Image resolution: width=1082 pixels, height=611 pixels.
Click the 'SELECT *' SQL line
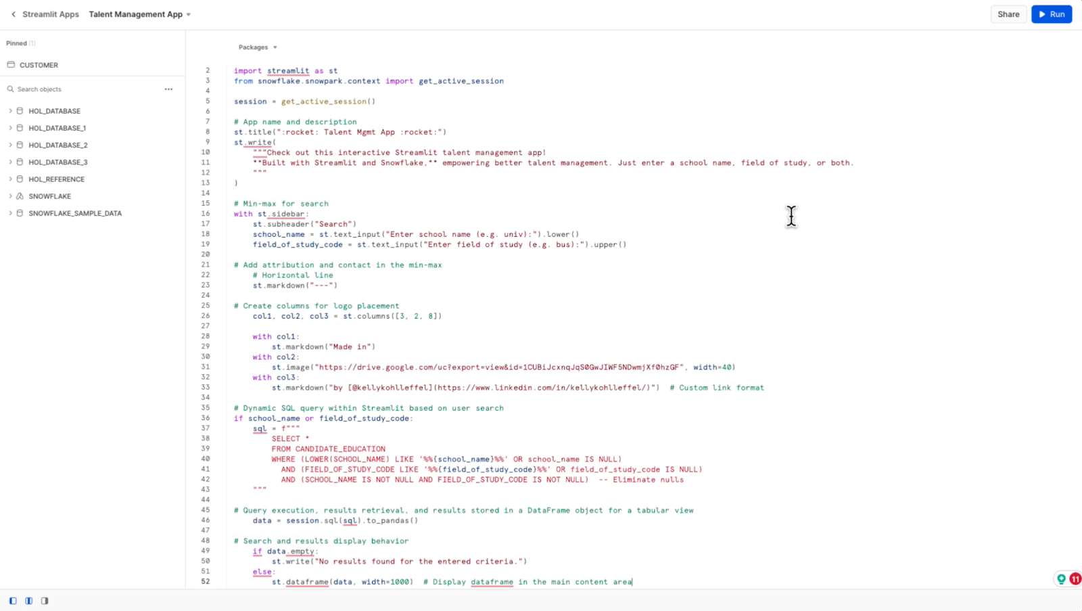tap(291, 438)
